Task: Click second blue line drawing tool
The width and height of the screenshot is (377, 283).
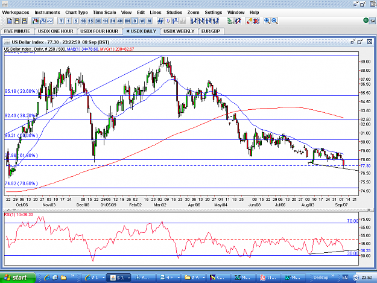Action: 201,21
